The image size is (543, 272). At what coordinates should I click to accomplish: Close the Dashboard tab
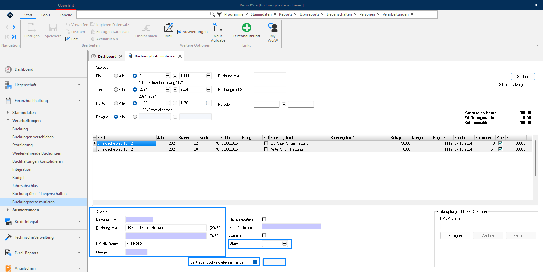[121, 56]
